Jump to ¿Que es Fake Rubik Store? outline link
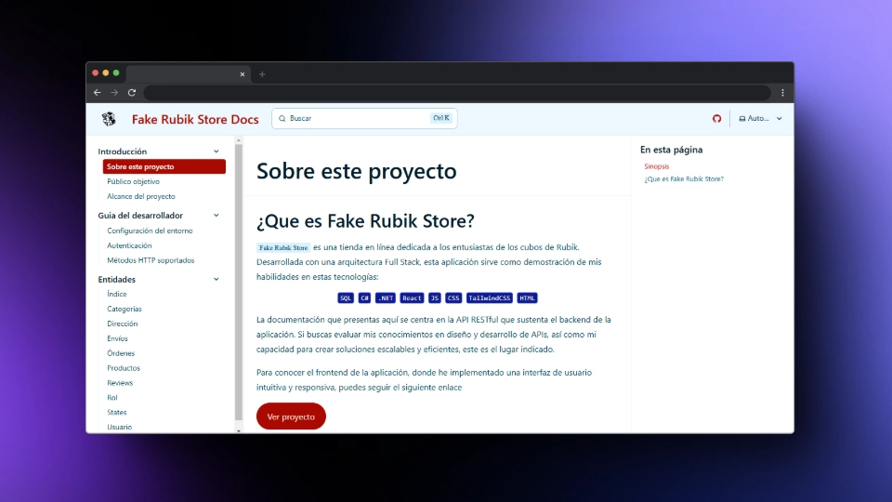892x502 pixels. point(684,178)
